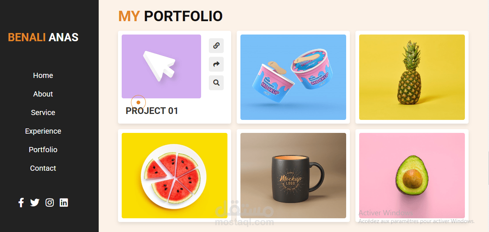This screenshot has height=232, width=489.
Task: Open the pineapple project thumbnail
Action: click(x=412, y=77)
